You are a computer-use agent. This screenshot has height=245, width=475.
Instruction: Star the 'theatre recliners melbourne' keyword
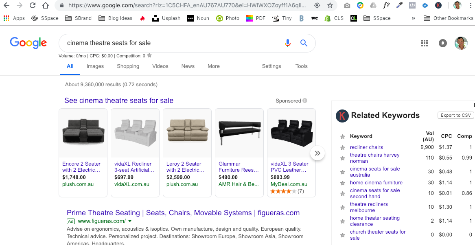[343, 208]
